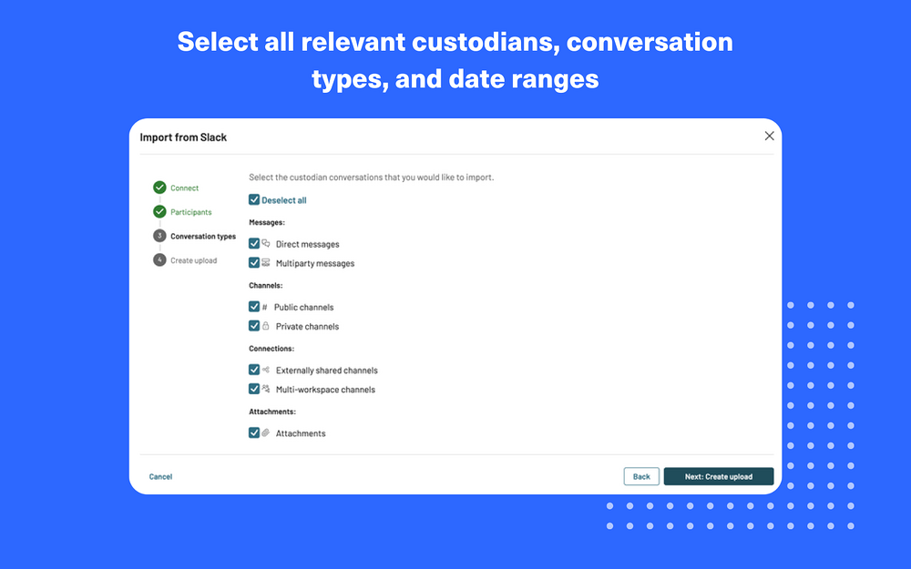The width and height of the screenshot is (911, 569).
Task: Click the Public channels hash icon
Action: tap(264, 307)
